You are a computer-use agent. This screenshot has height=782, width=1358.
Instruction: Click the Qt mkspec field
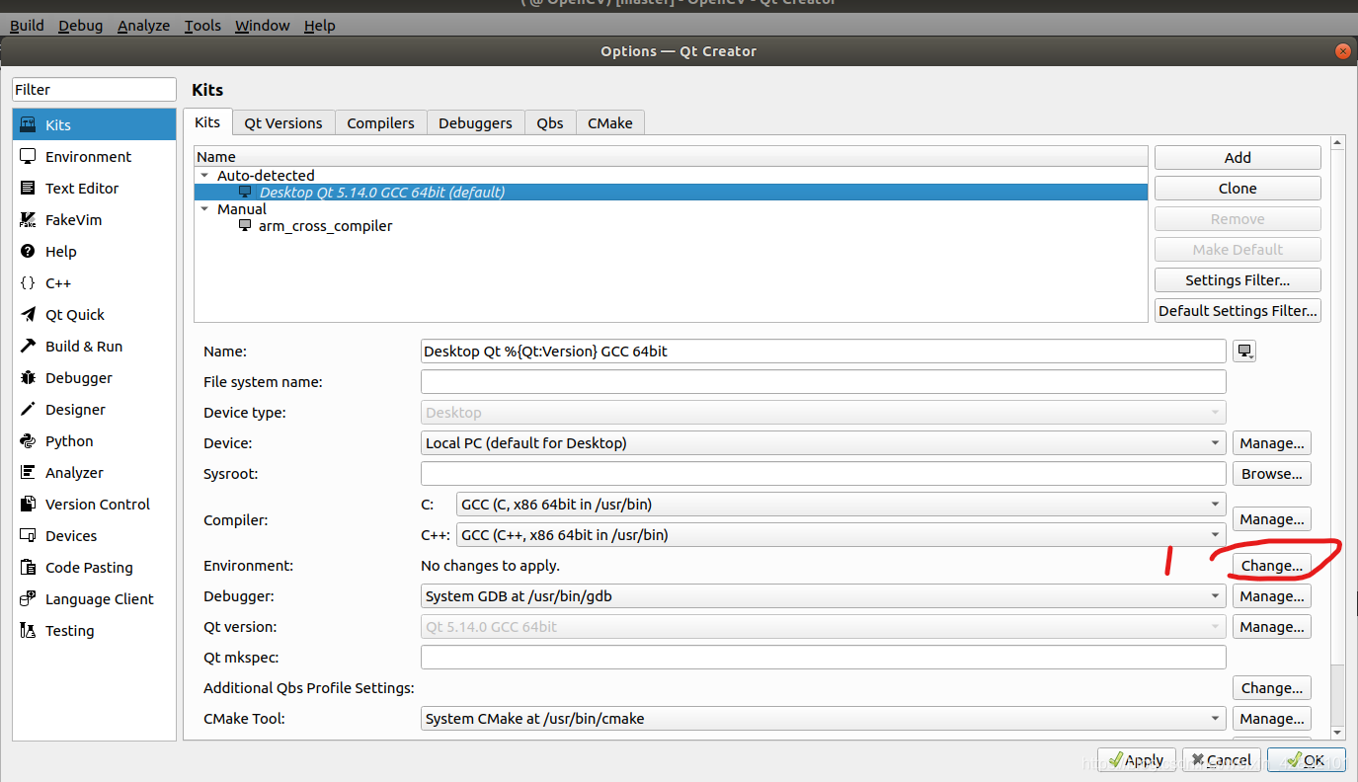824,657
